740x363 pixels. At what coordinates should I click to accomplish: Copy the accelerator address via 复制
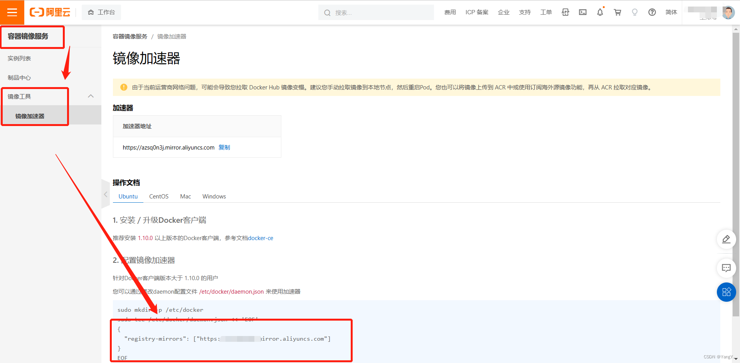click(224, 147)
